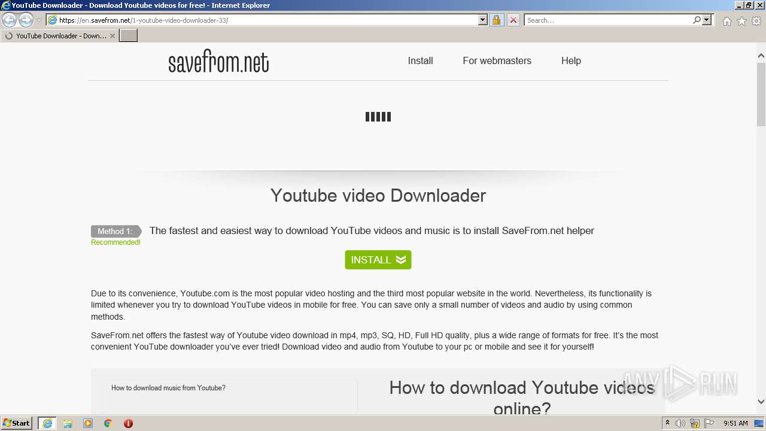Screen dimensions: 766x431
Task: Expand the address bar autocomplete dropdown
Action: click(x=483, y=20)
